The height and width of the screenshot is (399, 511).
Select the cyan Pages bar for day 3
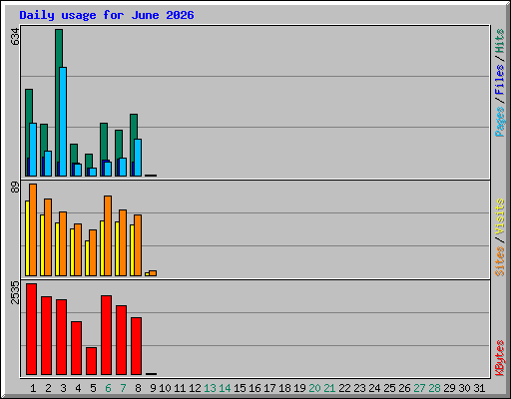(x=63, y=122)
